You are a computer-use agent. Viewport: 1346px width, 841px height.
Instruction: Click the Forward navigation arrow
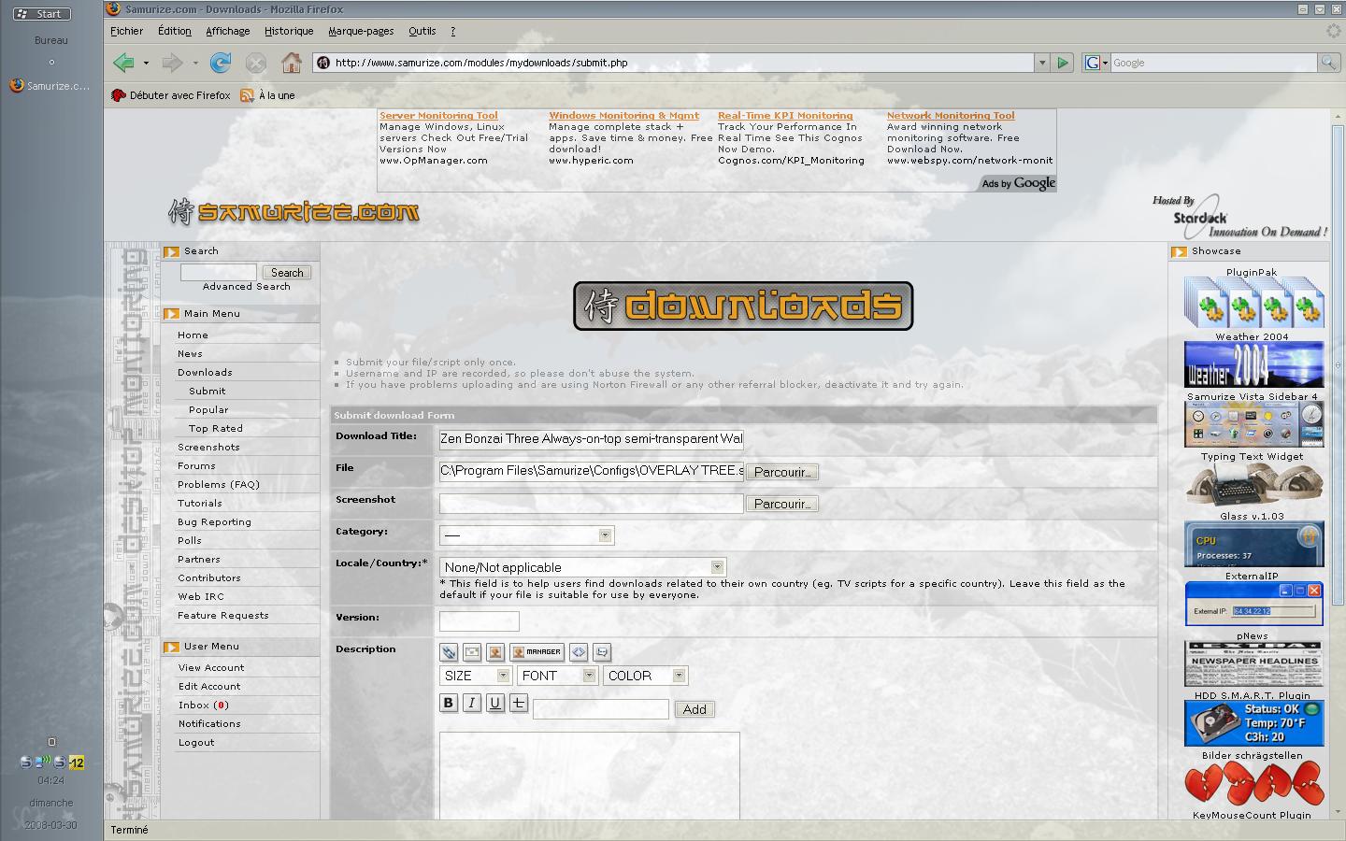click(x=172, y=63)
